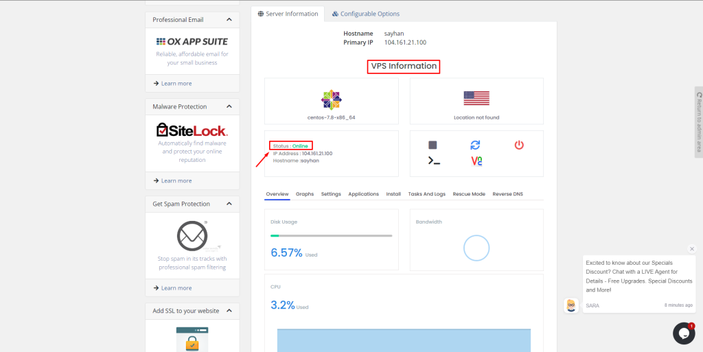Click Learn more under OX App Suite
The image size is (703, 352).
pyautogui.click(x=176, y=84)
